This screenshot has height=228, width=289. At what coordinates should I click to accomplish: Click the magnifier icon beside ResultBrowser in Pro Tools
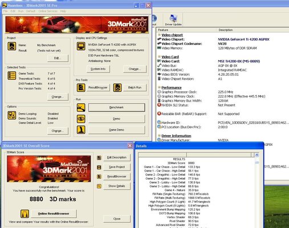click(81, 88)
